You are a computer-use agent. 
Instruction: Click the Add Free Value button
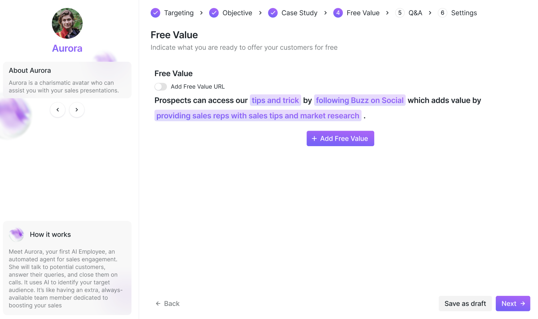coord(340,139)
